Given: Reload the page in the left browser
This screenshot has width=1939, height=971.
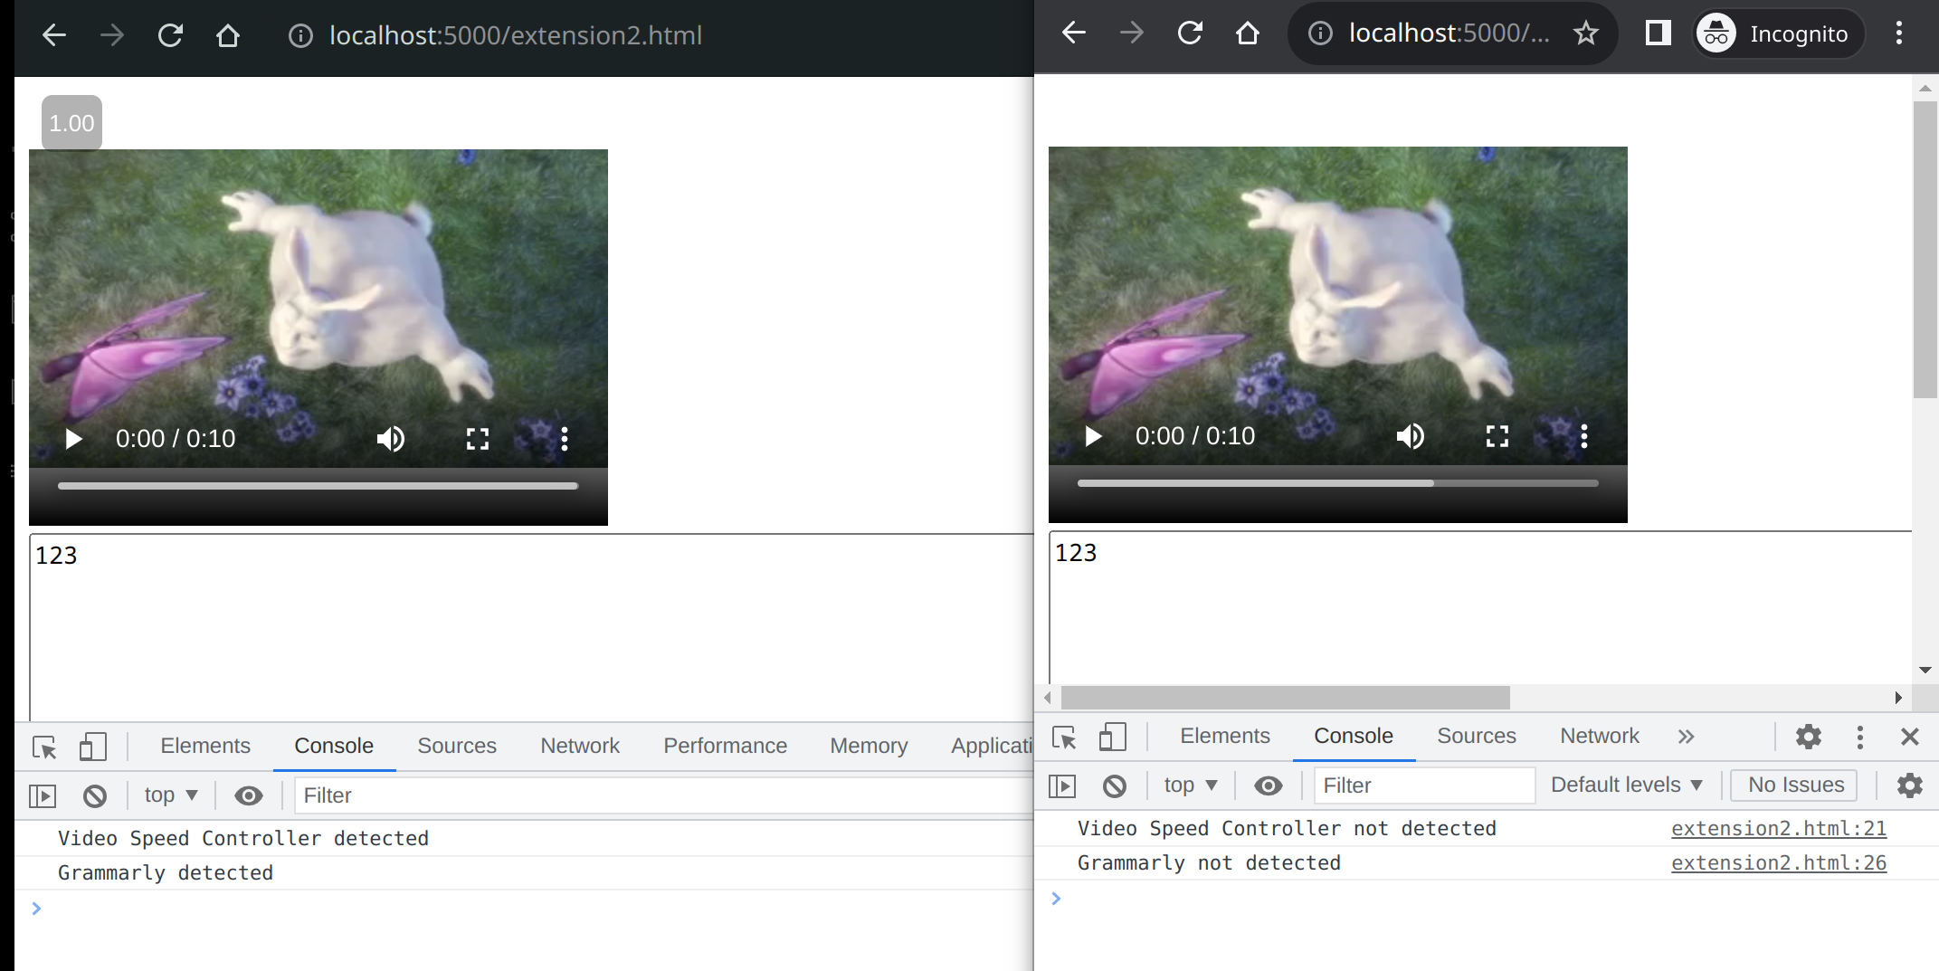Looking at the screenshot, I should click(170, 35).
